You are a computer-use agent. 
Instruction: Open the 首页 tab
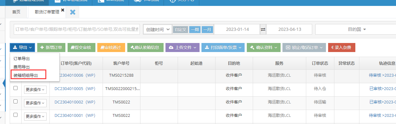click(x=16, y=12)
